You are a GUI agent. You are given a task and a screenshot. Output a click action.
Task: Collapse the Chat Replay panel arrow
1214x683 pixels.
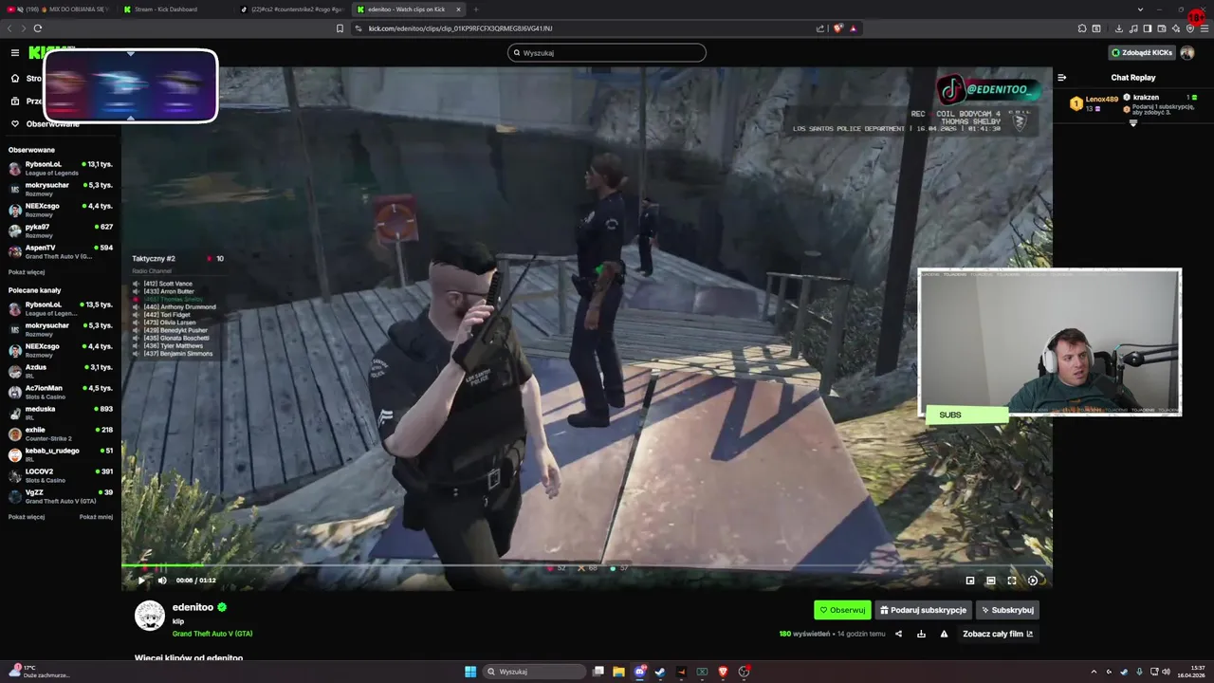point(1062,78)
